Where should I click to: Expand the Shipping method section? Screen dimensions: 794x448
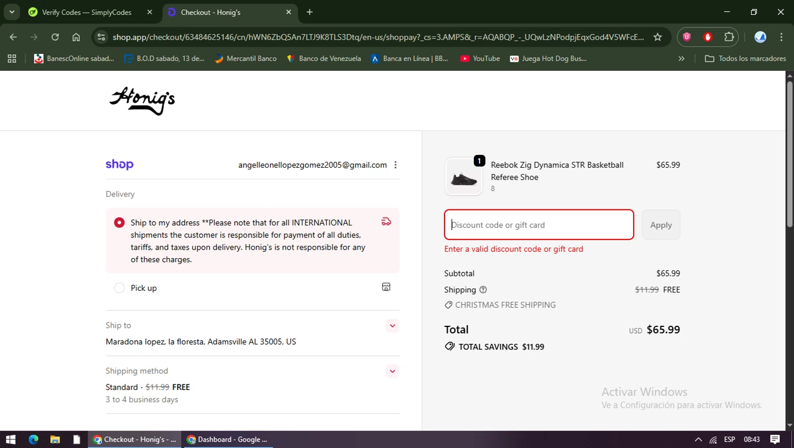click(x=392, y=371)
